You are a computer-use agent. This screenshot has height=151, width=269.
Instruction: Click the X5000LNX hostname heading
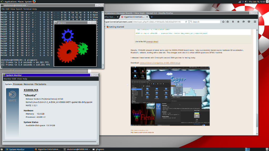(x=31, y=90)
